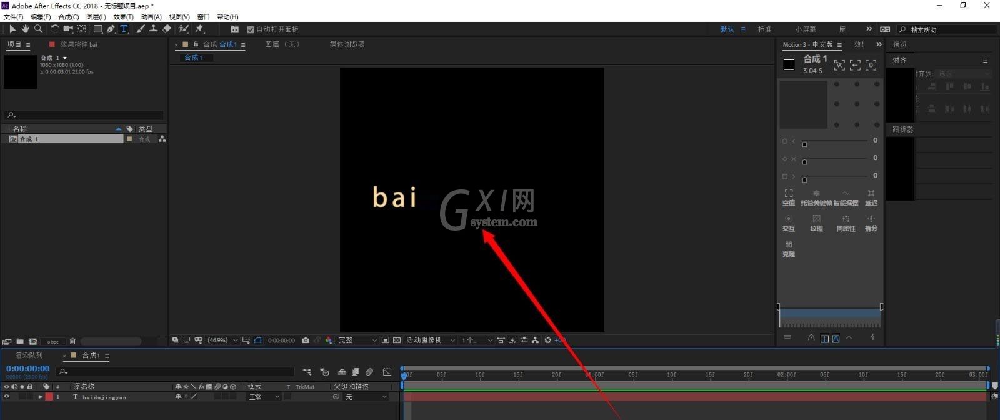1000x420 pixels.
Task: Select the Unified Camera tool
Action: (x=68, y=29)
